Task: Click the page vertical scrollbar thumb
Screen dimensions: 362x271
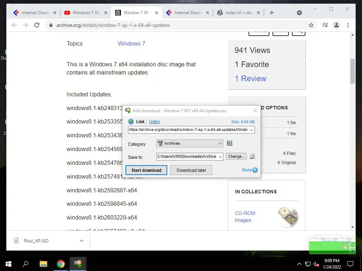Action: click(352, 71)
